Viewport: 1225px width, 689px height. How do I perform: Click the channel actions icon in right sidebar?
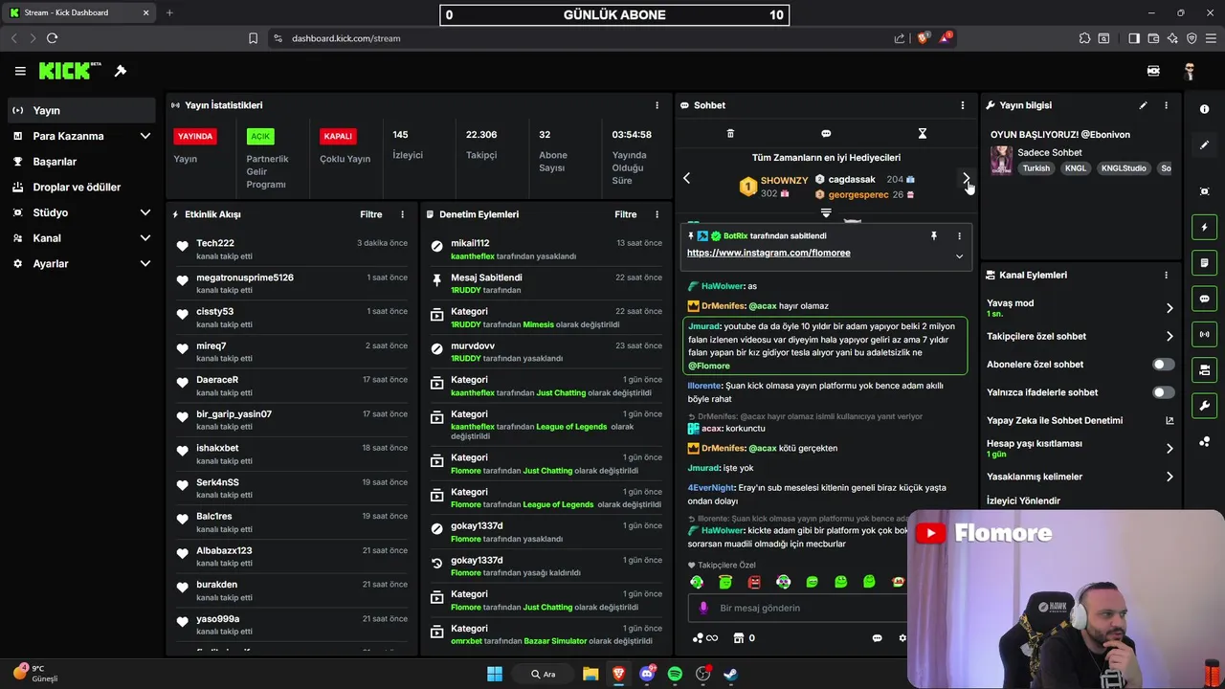pos(1204,369)
